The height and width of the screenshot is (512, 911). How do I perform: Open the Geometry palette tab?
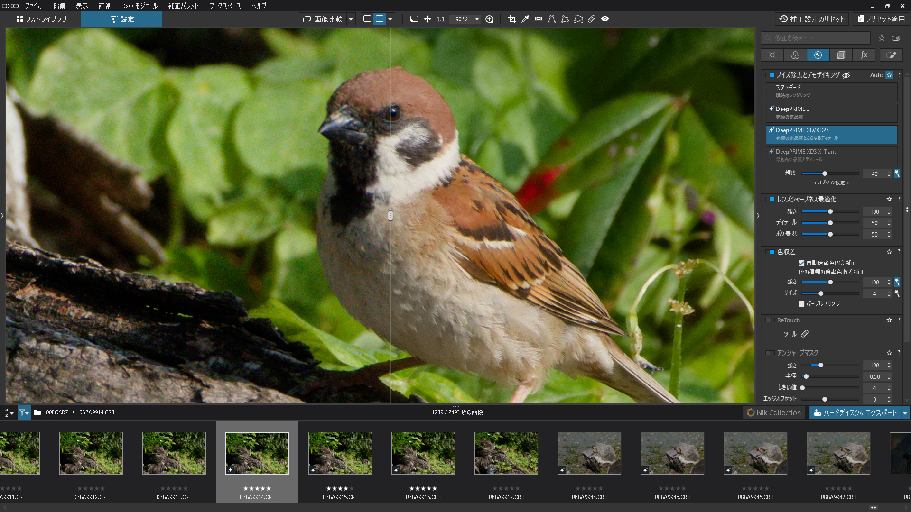(x=841, y=55)
